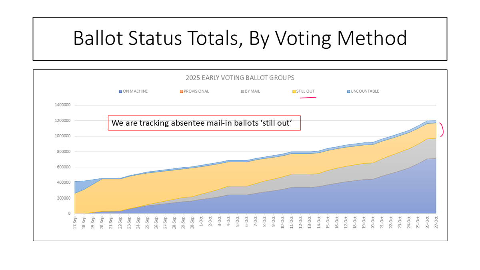Select the chart title '2025 EARLY VOTING BALLOT GROUPS'
Viewport: 480px width, 270px height.
point(240,78)
